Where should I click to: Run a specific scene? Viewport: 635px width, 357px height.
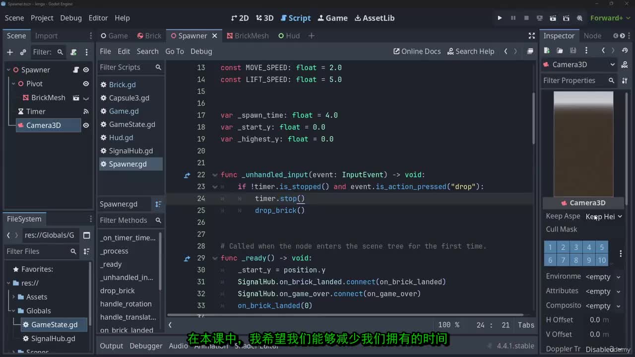click(566, 18)
